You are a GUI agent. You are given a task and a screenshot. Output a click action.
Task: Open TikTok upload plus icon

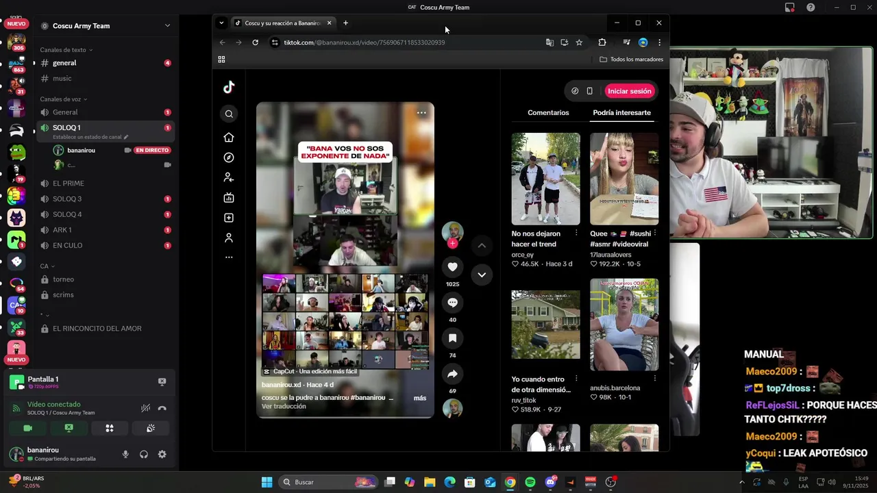tap(229, 218)
